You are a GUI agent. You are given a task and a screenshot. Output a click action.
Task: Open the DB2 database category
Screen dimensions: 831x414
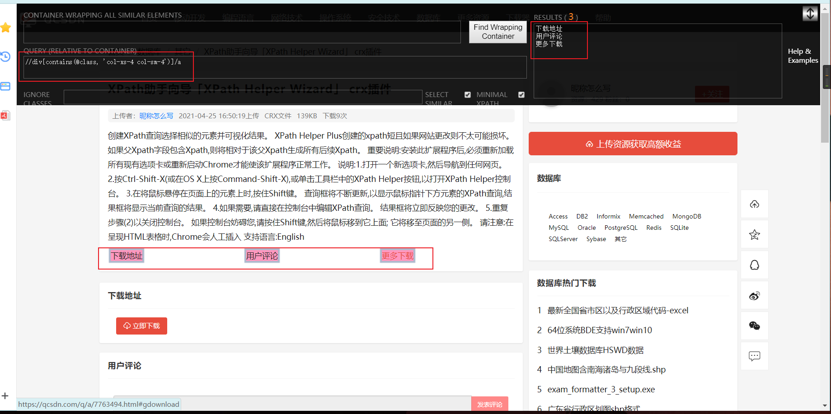point(582,217)
